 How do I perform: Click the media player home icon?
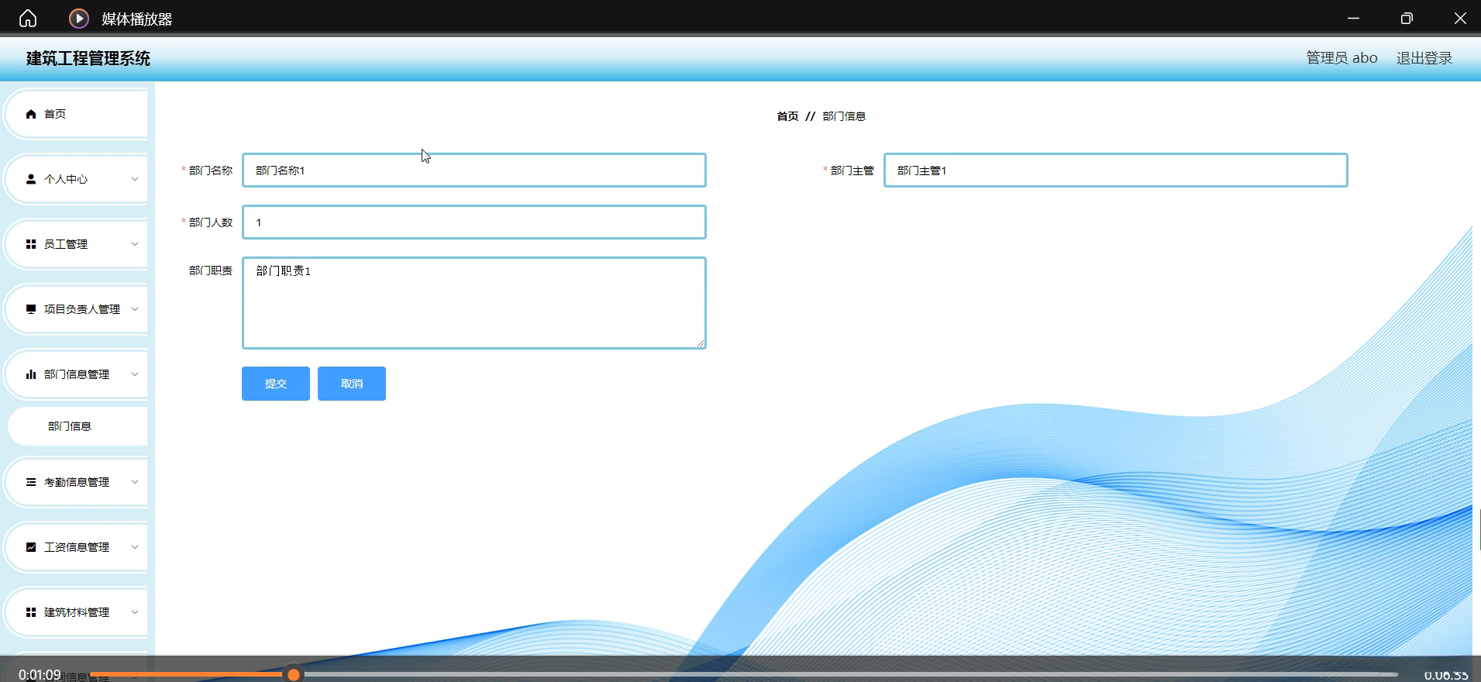[x=28, y=18]
